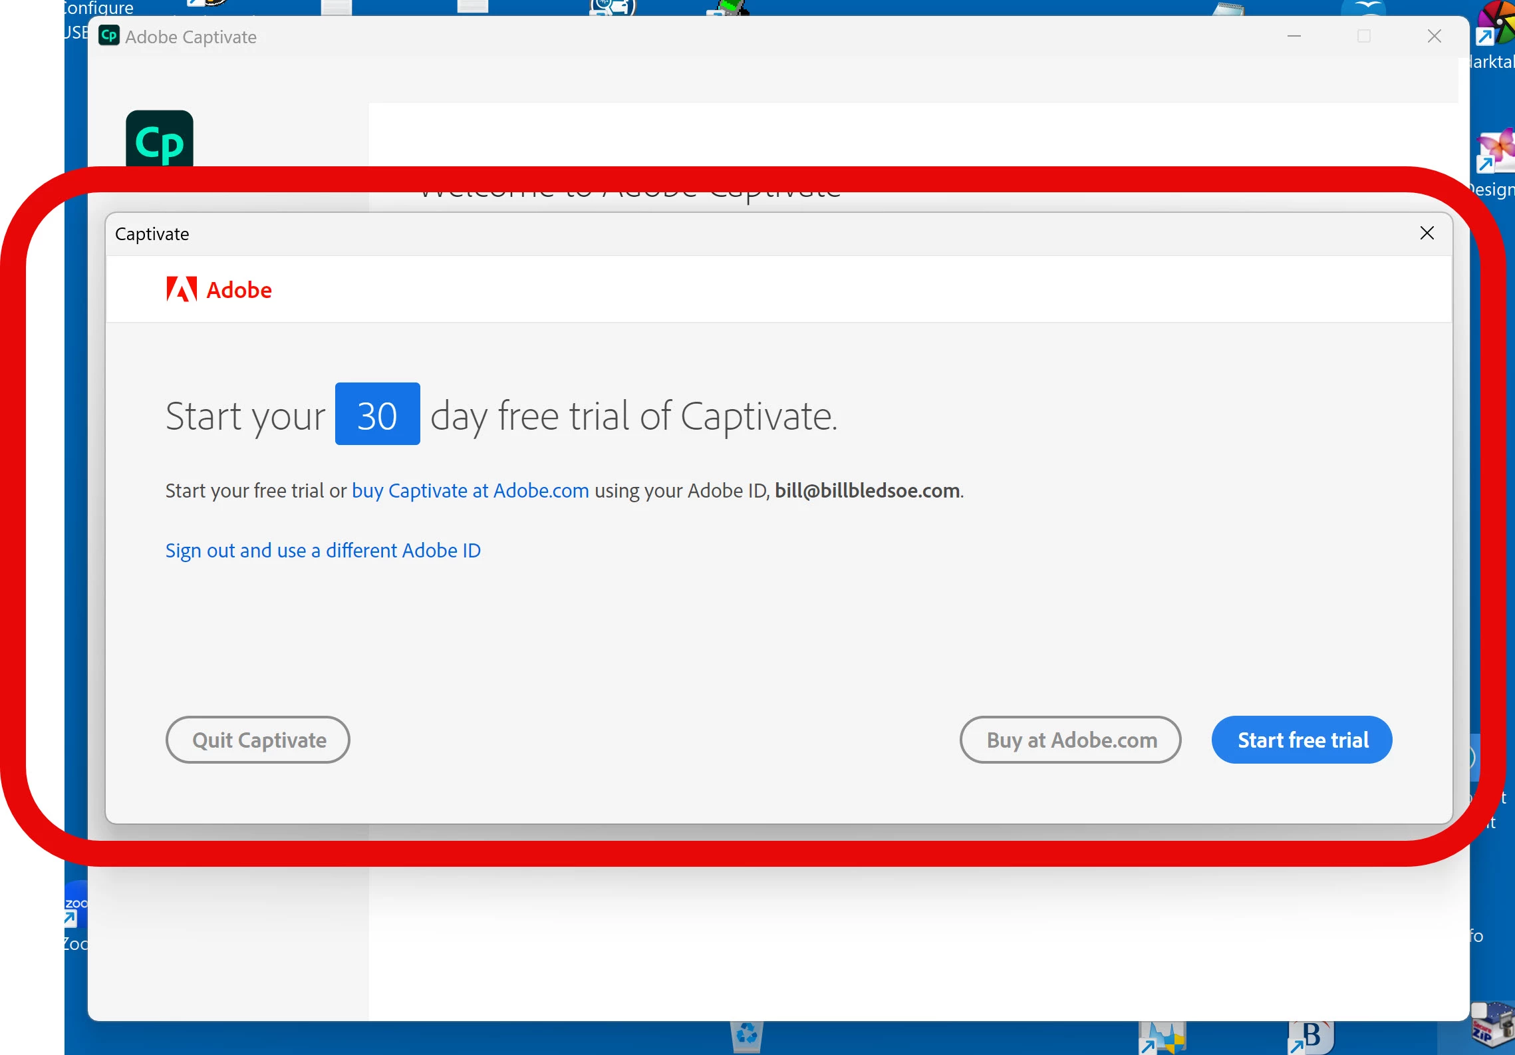Click the Adobe logo in the dialog header
The height and width of the screenshot is (1055, 1515).
pos(219,290)
